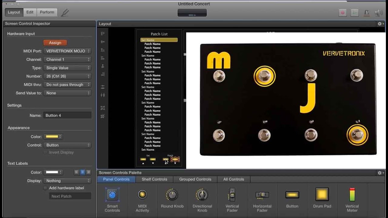The width and height of the screenshot is (388, 218).
Task: Switch to Perform mode
Action: pos(47,12)
